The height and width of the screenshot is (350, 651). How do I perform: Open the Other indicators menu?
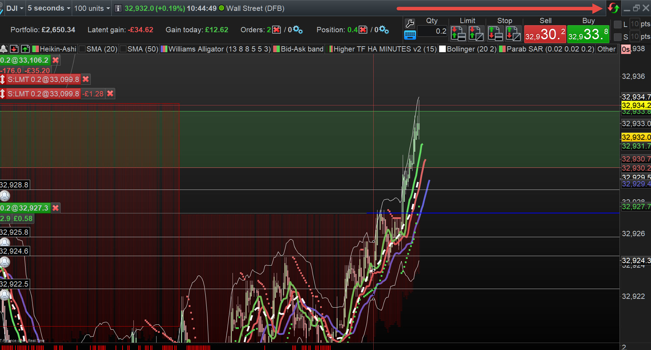click(x=606, y=49)
